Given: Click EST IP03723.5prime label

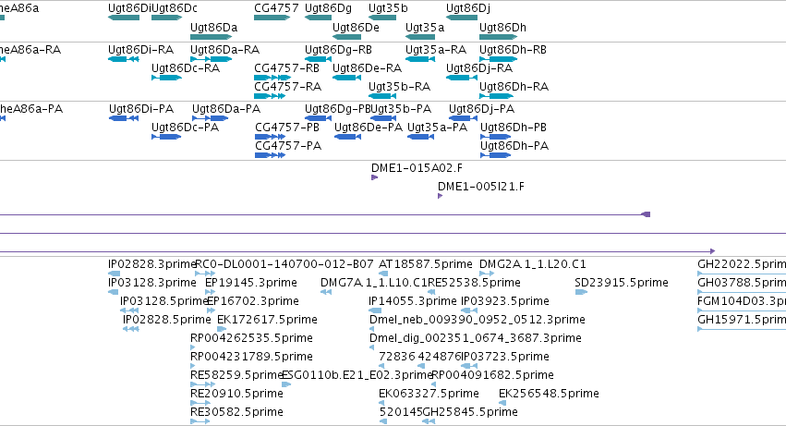Looking at the screenshot, I should (505, 357).
